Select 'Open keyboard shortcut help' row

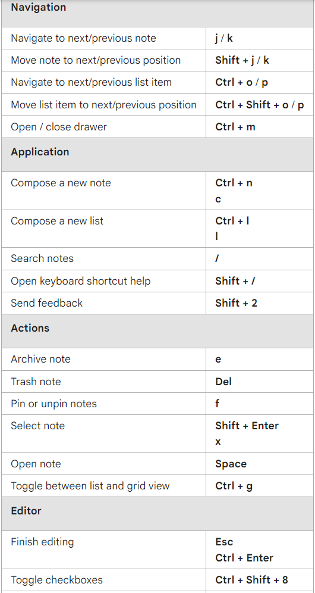click(157, 281)
